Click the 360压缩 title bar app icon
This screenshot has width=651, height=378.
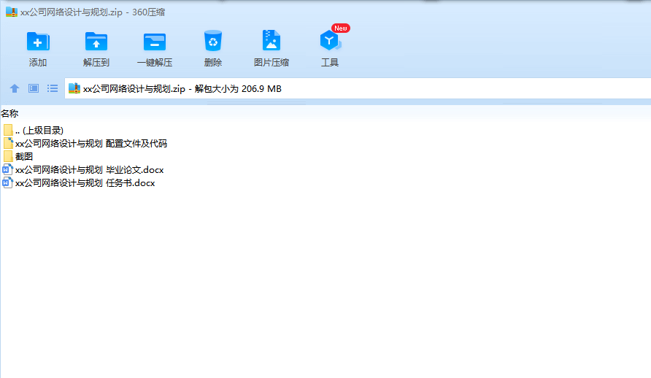[12, 12]
